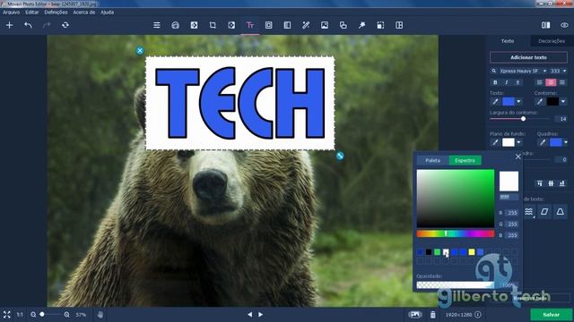Image resolution: width=574 pixels, height=322 pixels.
Task: Select the hand pan tool
Action: 100,314
